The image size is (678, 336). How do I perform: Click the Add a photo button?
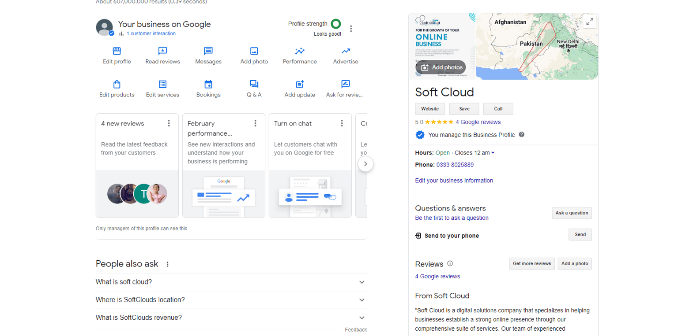tap(575, 264)
